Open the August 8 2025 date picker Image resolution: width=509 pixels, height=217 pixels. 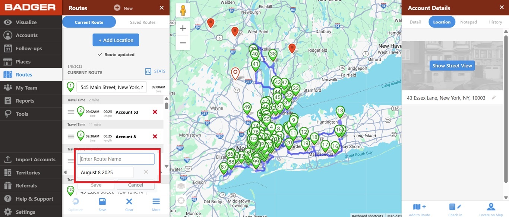coord(105,172)
